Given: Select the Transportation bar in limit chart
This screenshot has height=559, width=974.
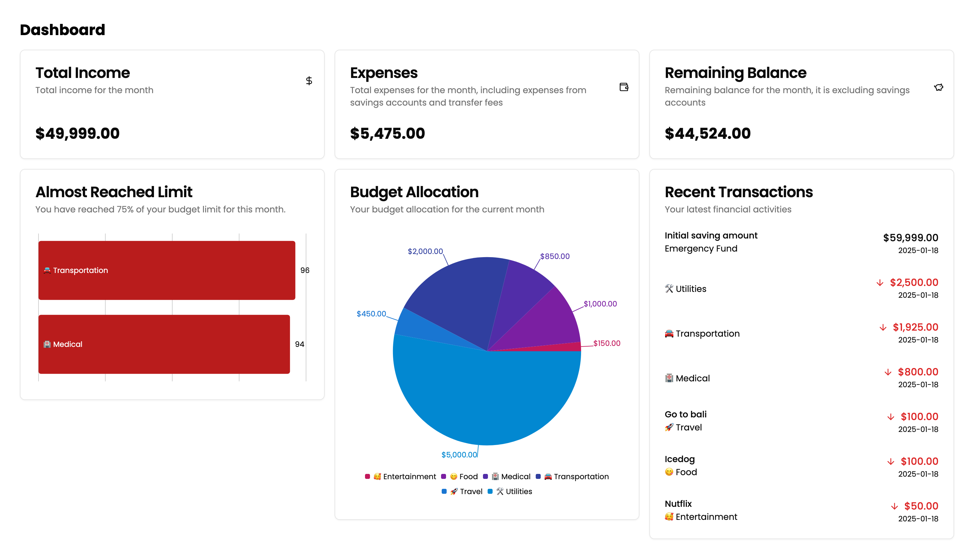Looking at the screenshot, I should 167,270.
